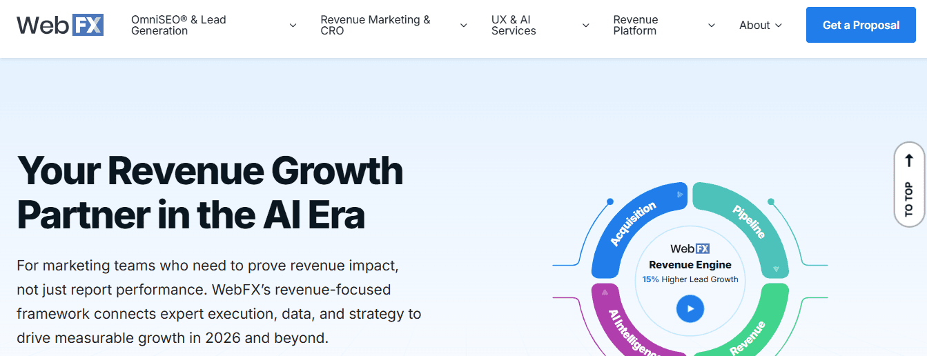
Task: Click the play arrow on the Acquisition segment
Action: tap(680, 195)
